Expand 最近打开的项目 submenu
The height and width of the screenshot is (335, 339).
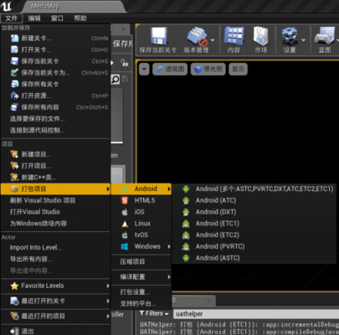click(x=56, y=316)
